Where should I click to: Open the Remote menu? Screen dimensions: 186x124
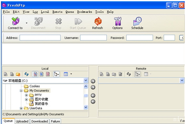57,12
